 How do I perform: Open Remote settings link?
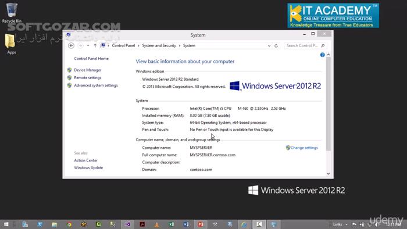click(87, 77)
